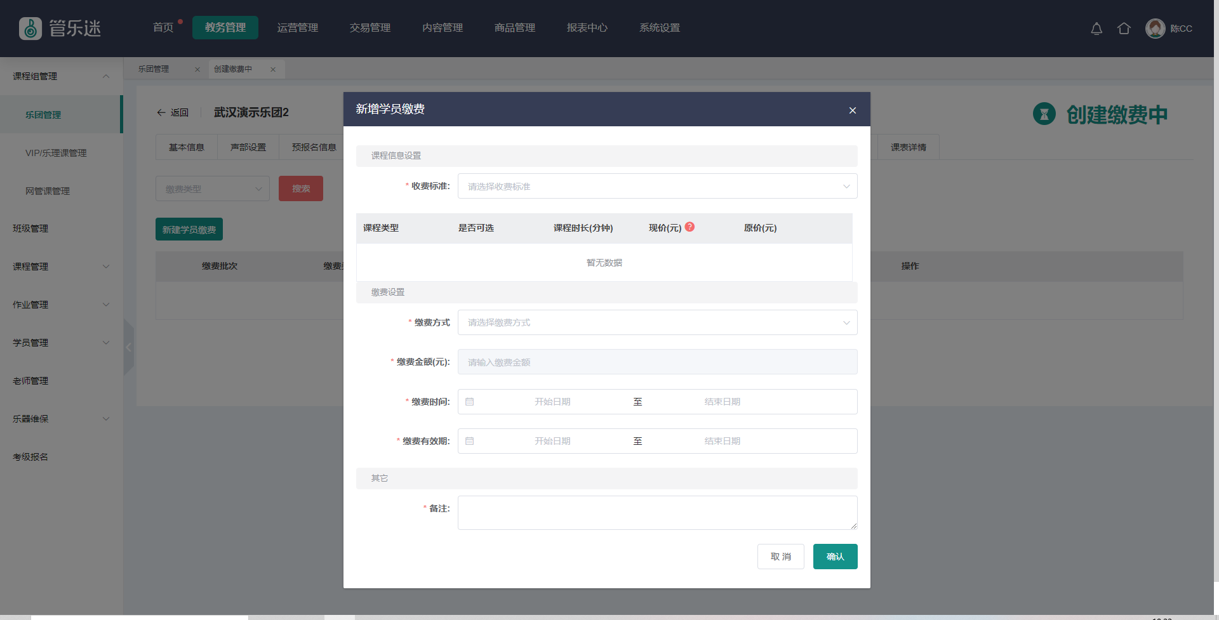
Task: Open the 运营管理 top menu
Action: click(297, 28)
